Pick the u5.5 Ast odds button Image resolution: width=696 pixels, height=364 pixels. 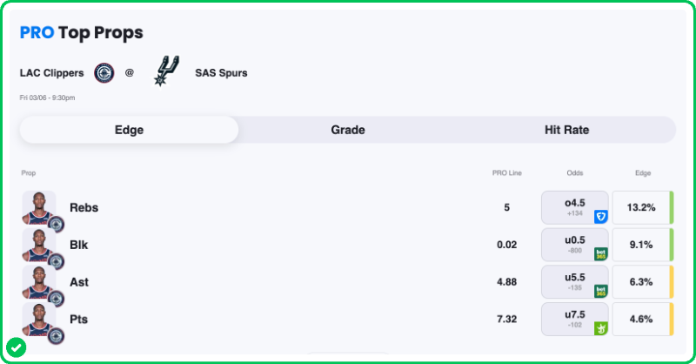pos(574,282)
